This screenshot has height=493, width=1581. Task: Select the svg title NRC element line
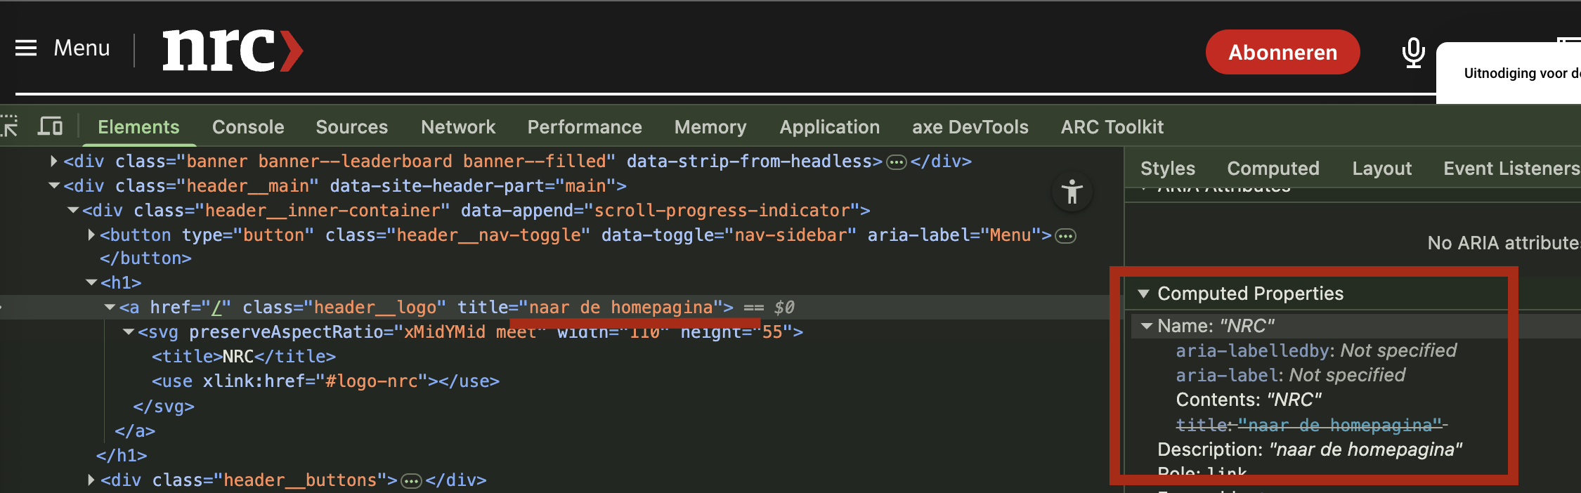click(243, 357)
